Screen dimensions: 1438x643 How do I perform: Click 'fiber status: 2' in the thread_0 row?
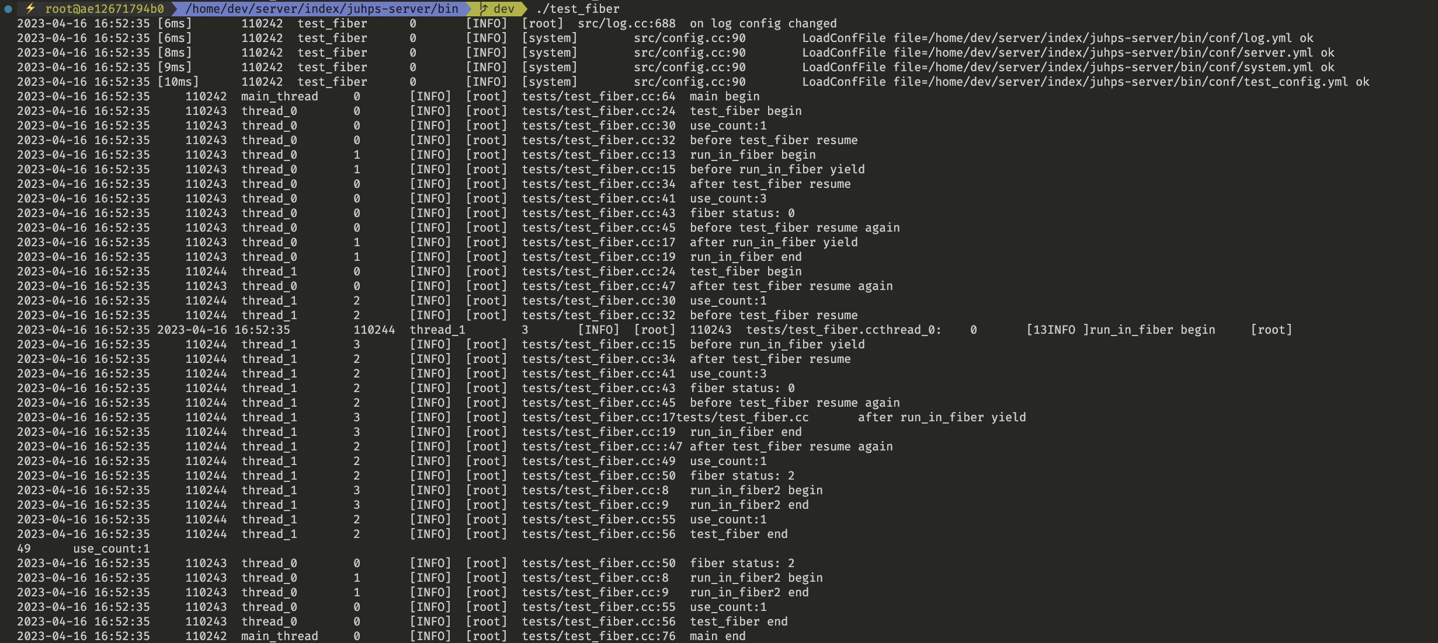click(x=742, y=563)
